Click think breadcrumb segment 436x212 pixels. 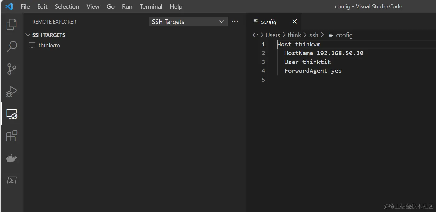click(x=294, y=35)
